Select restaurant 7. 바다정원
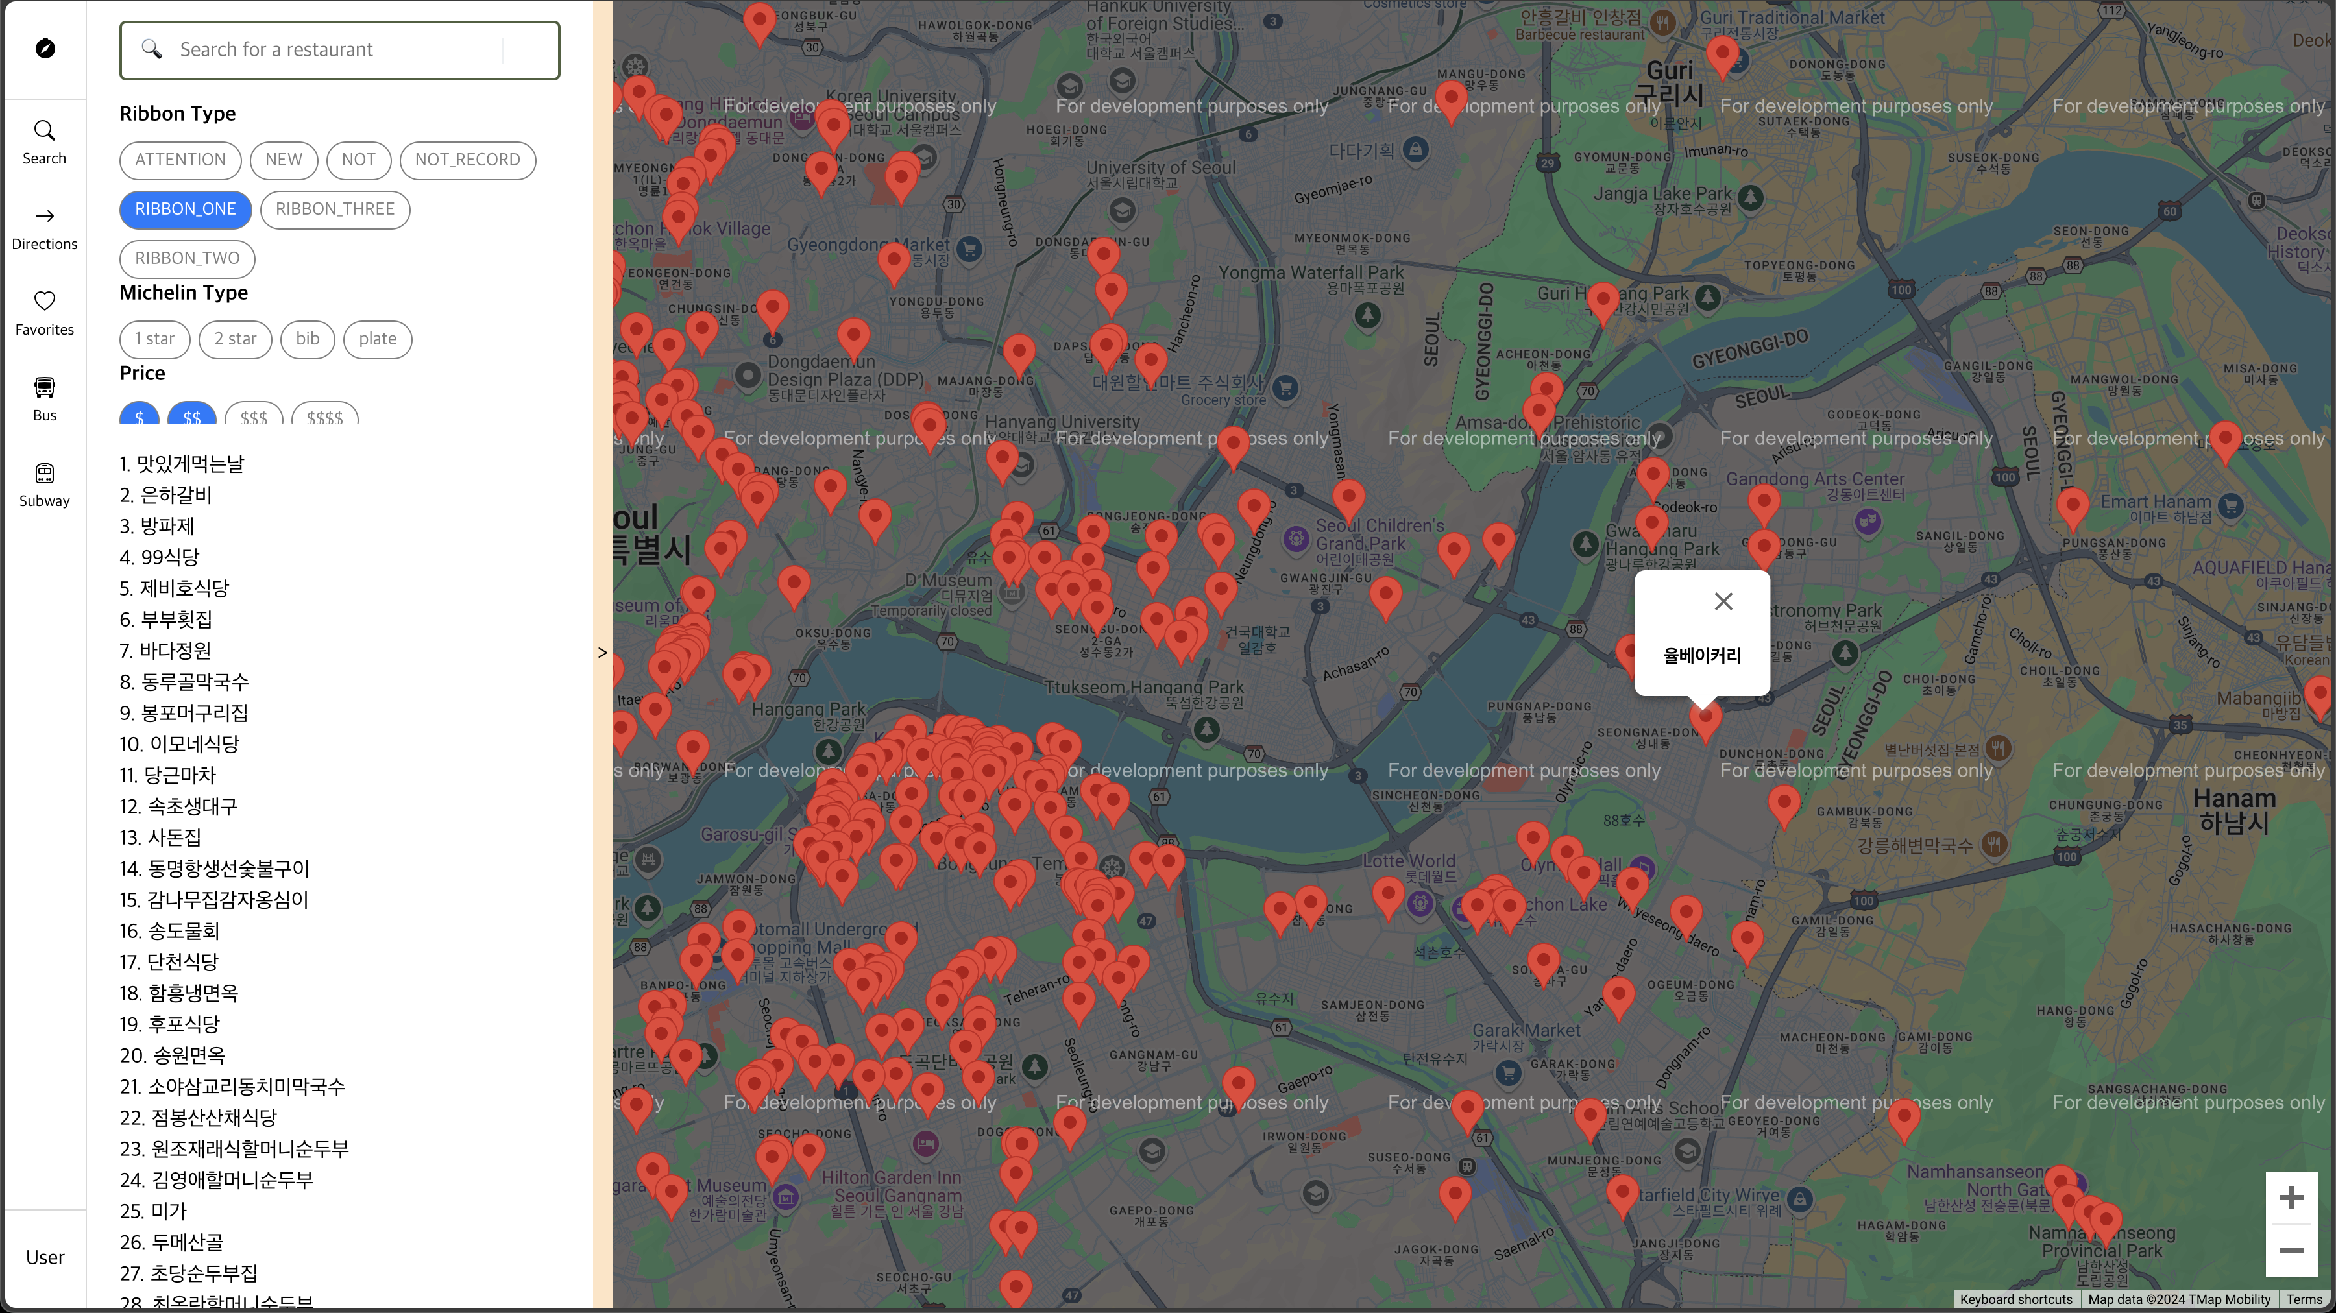 point(166,651)
